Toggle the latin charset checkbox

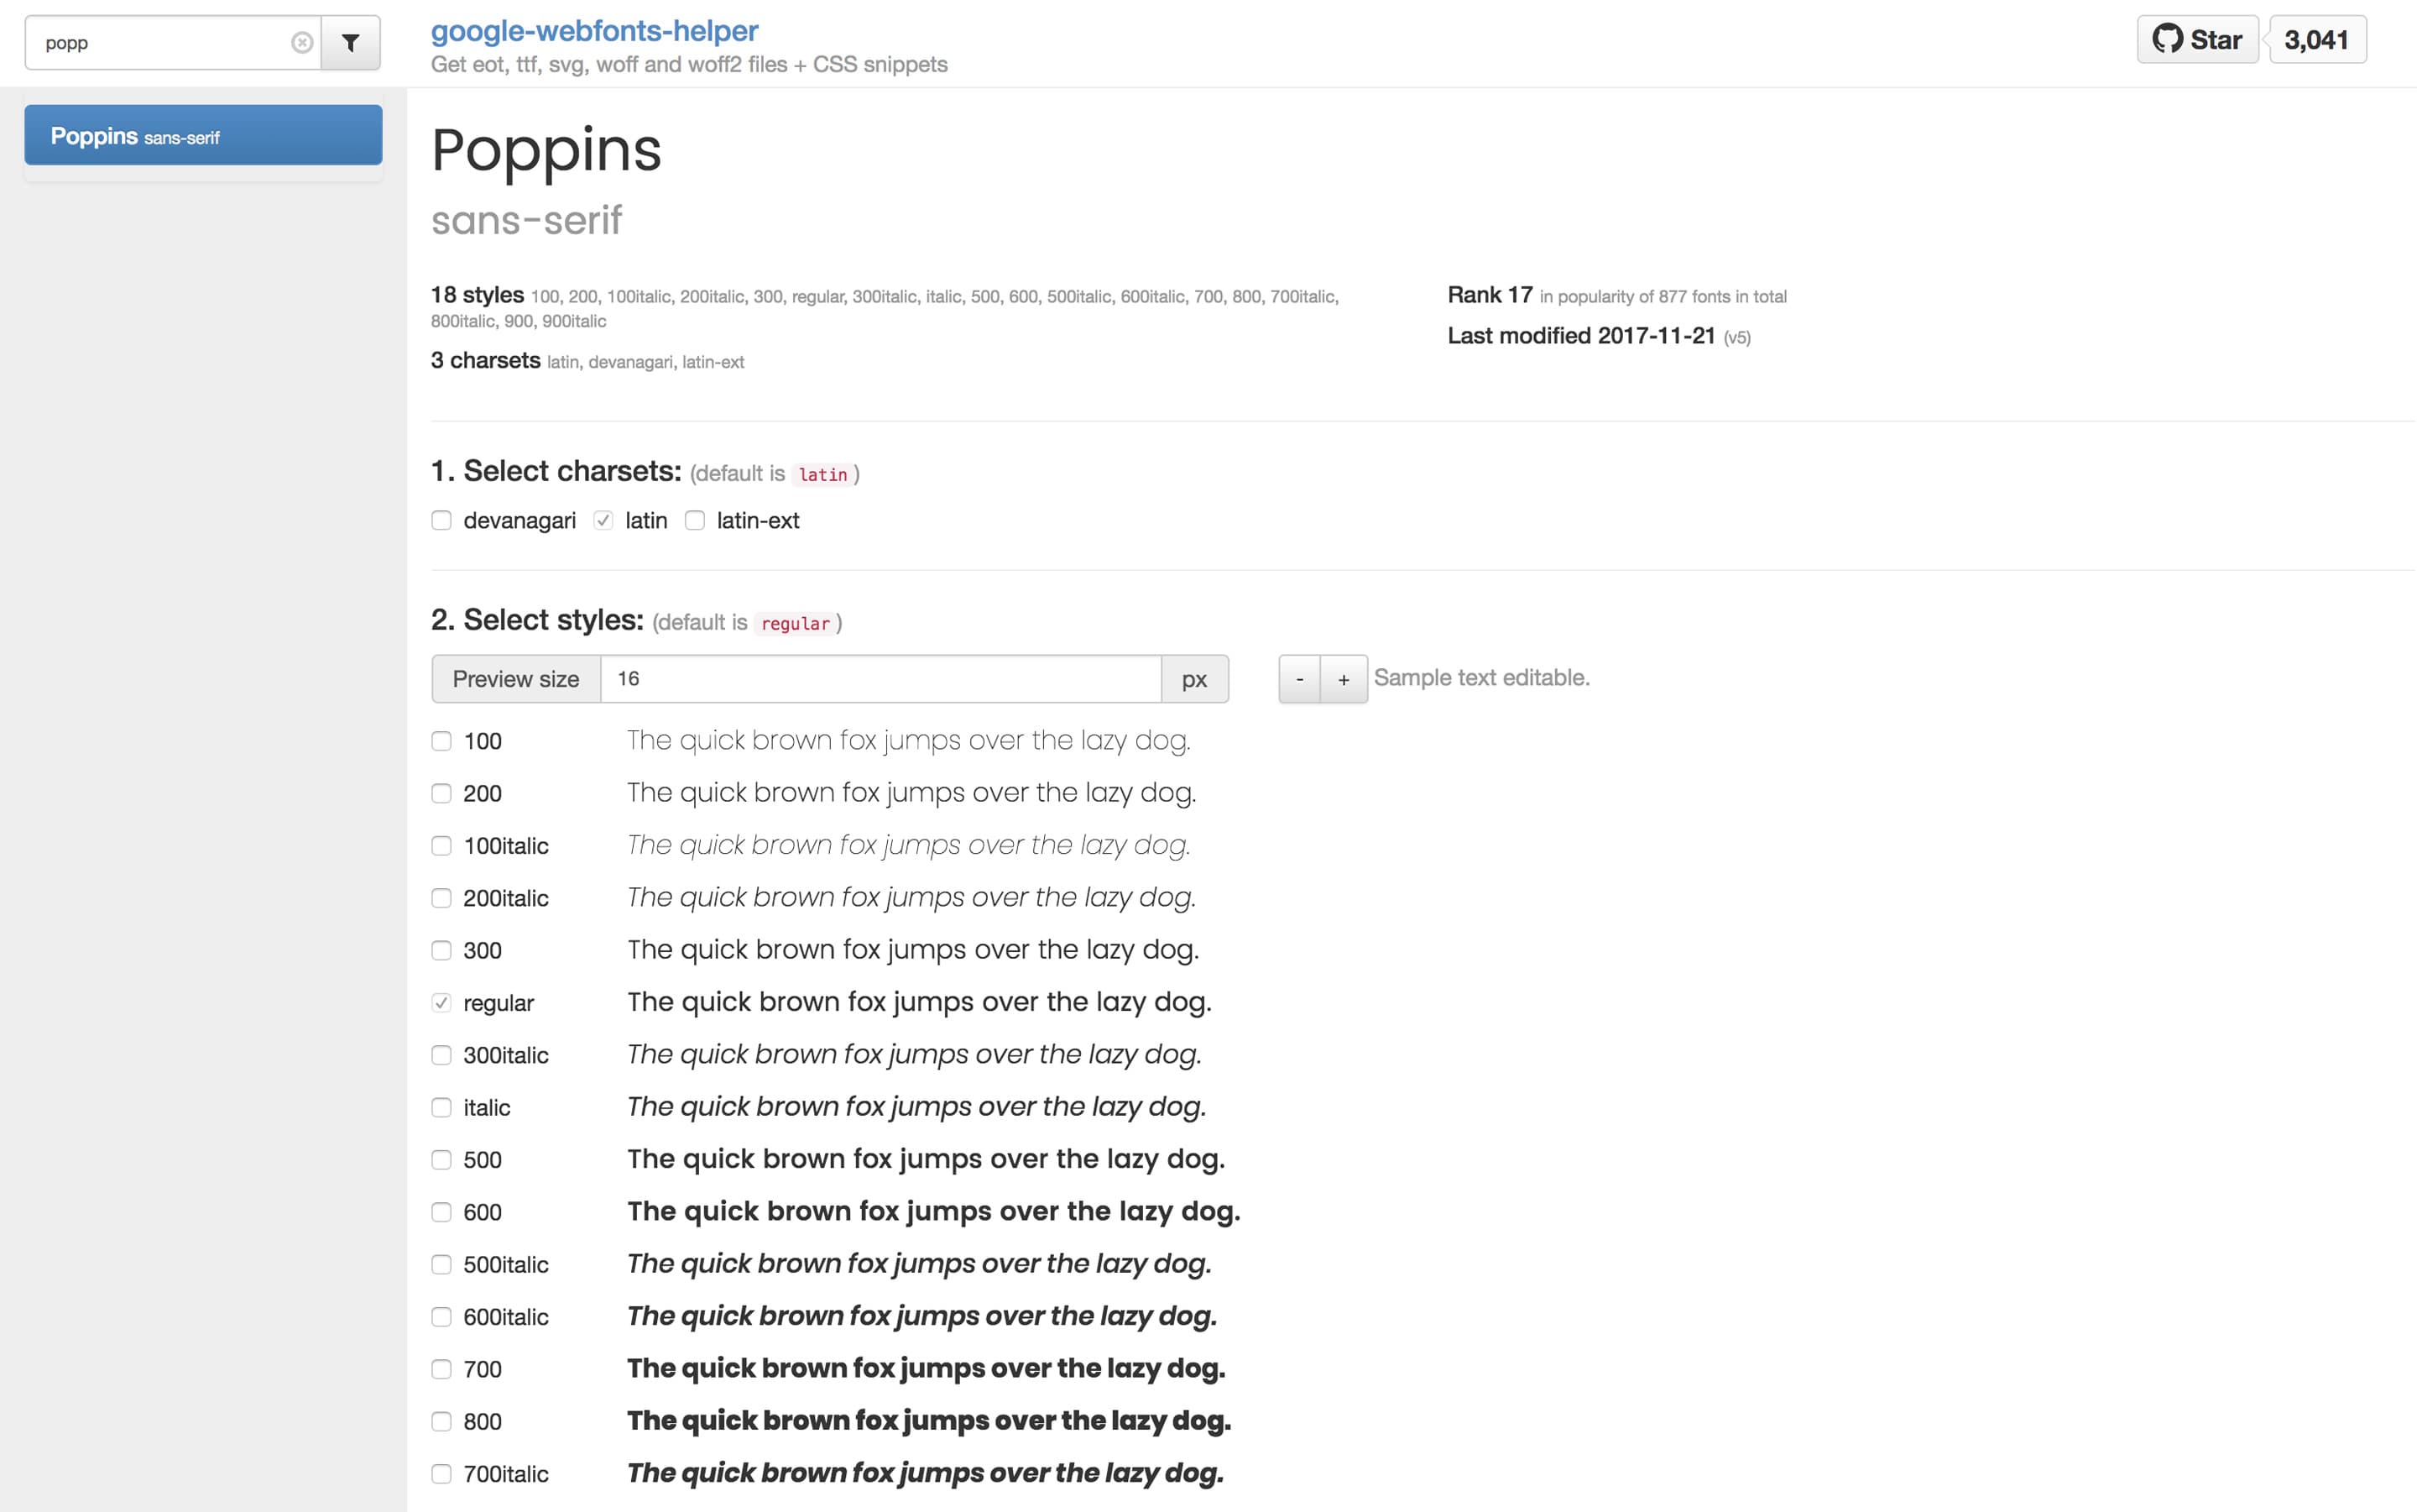pos(606,519)
